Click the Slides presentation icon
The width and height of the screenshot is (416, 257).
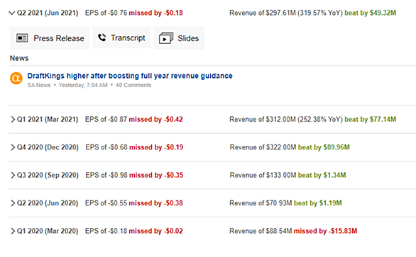pyautogui.click(x=166, y=38)
